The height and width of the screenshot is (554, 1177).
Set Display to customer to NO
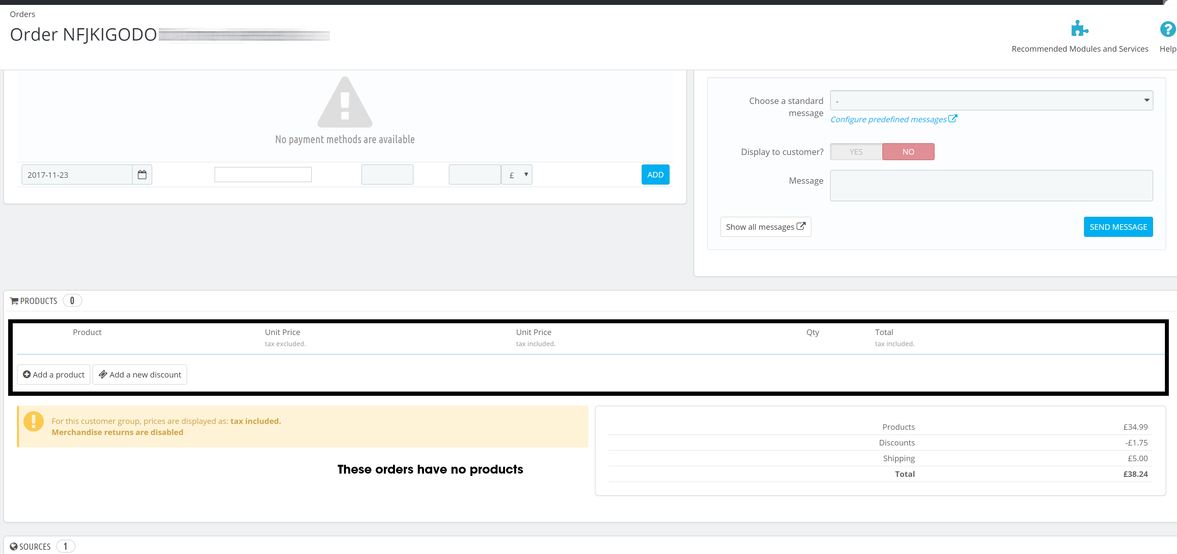click(908, 152)
